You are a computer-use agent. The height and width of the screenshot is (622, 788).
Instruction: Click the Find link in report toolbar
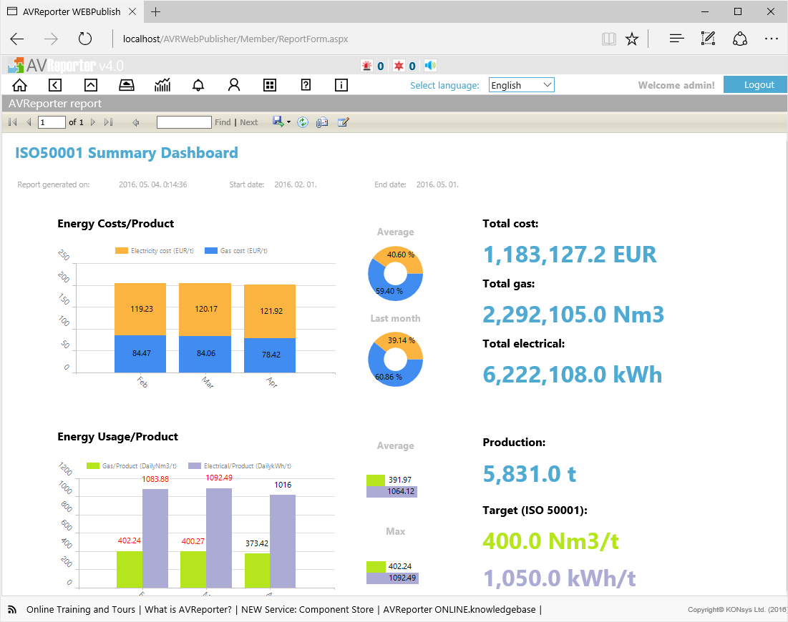point(223,122)
